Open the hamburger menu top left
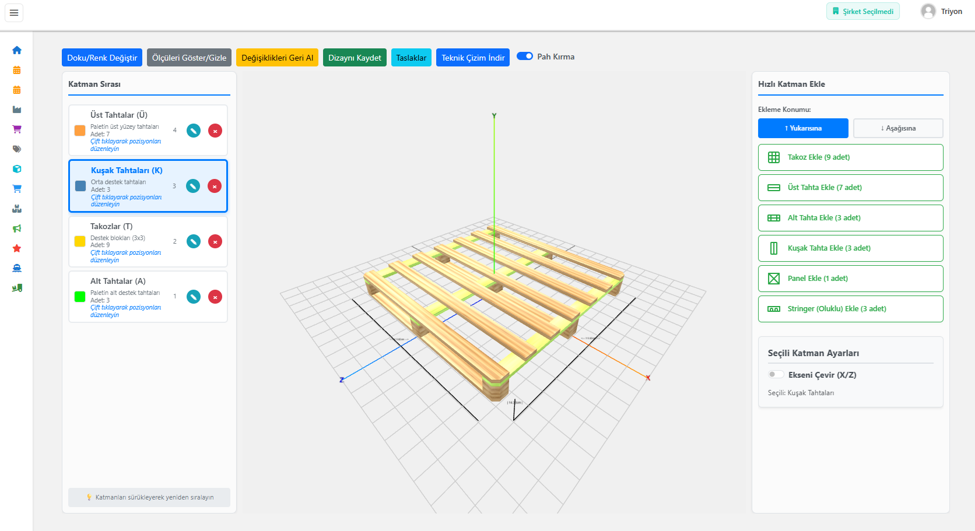This screenshot has height=531, width=975. (x=13, y=13)
